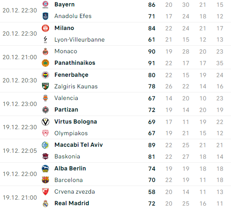The height and width of the screenshot is (208, 231).
Task: Click the Anadolu Efes logo
Action: point(45,16)
